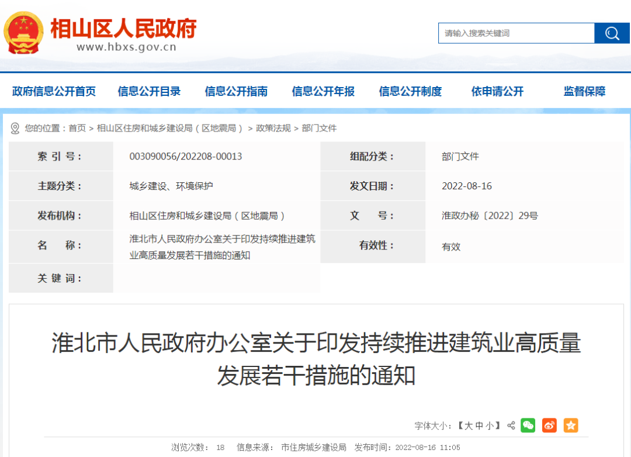The image size is (631, 457).
Task: Set font size to large (大)
Action: (469, 426)
